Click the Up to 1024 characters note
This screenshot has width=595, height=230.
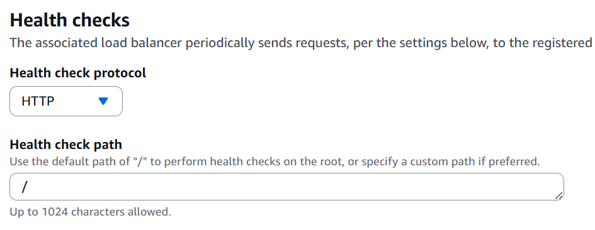(x=90, y=212)
